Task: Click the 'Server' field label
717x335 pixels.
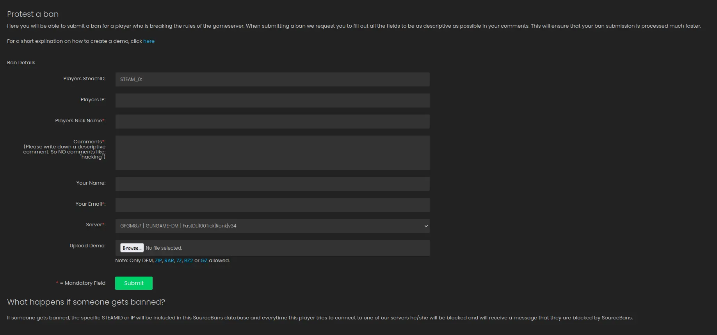Action: tap(95, 225)
